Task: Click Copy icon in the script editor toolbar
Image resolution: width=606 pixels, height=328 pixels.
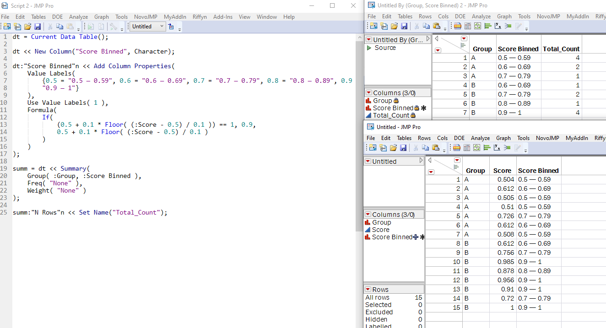Action: click(x=60, y=27)
